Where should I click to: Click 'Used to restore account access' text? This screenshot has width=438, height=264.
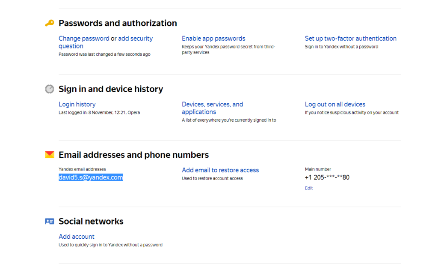(212, 178)
